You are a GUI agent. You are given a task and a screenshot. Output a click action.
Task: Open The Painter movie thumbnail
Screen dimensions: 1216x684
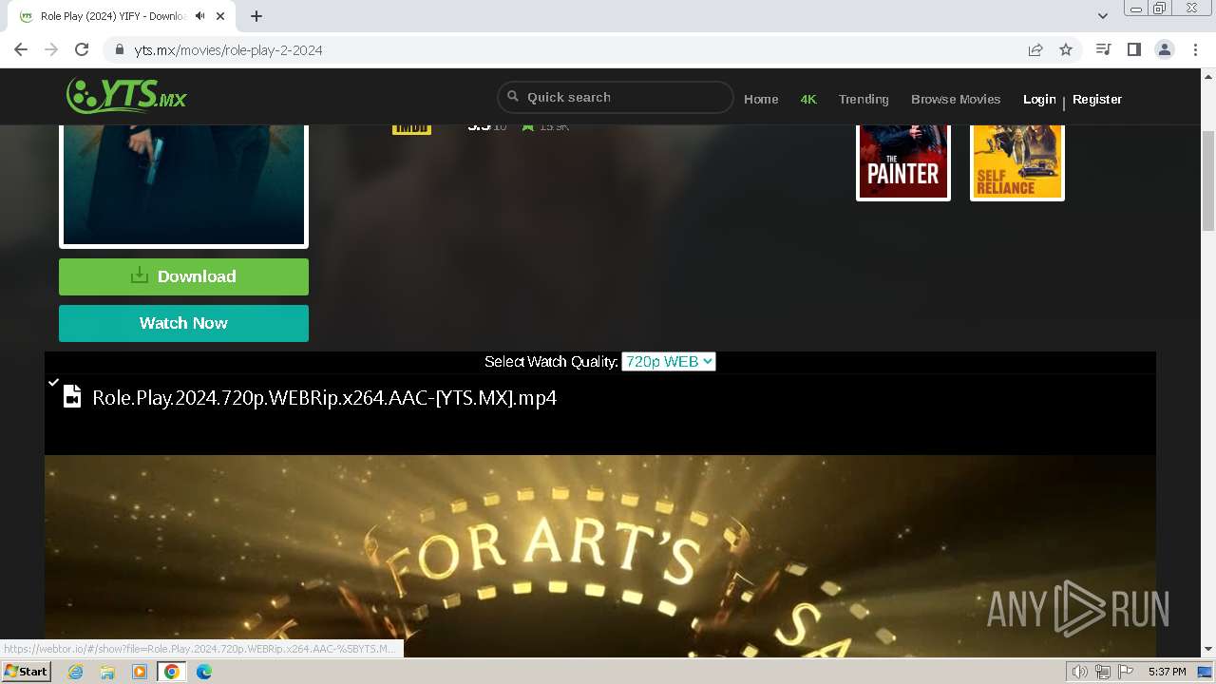pyautogui.click(x=903, y=161)
